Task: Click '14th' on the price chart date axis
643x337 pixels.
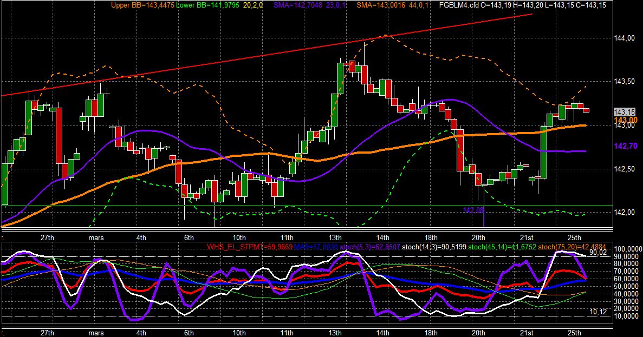Action: pyautogui.click(x=382, y=237)
